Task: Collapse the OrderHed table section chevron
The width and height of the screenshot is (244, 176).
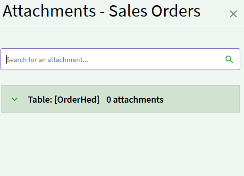Action: 15,99
